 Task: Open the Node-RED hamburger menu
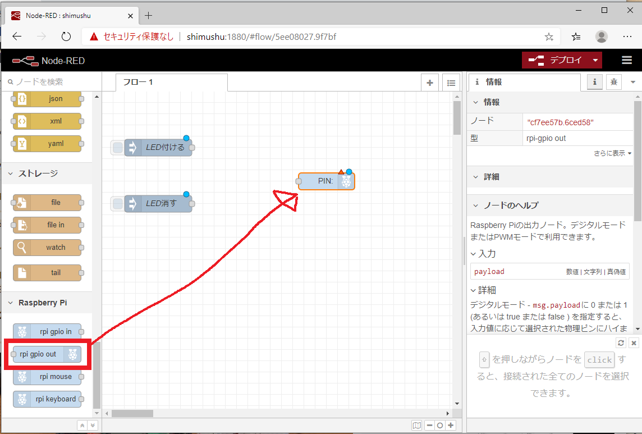click(627, 61)
